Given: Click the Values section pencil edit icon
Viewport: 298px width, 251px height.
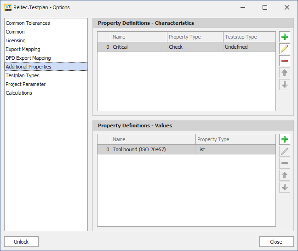Looking at the screenshot, I should click(x=285, y=152).
